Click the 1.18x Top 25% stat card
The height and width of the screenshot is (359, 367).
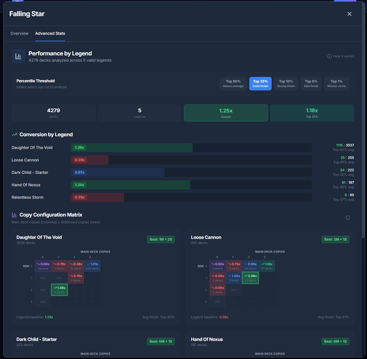312,113
